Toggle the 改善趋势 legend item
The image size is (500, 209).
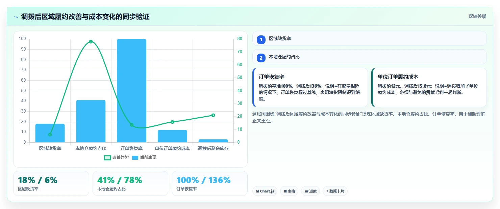pos(116,157)
